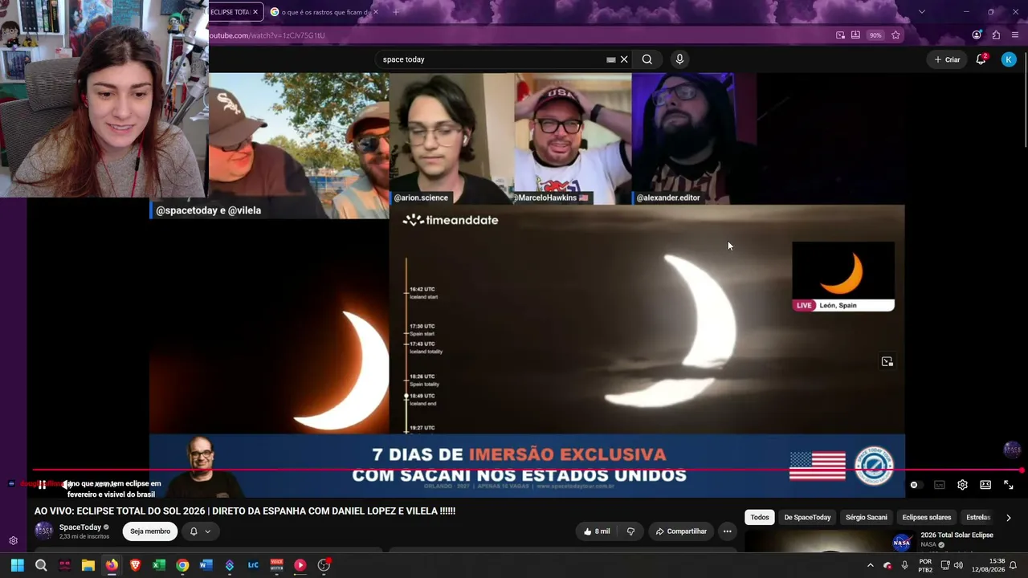
Task: Click the Seja membro button
Action: tap(150, 531)
